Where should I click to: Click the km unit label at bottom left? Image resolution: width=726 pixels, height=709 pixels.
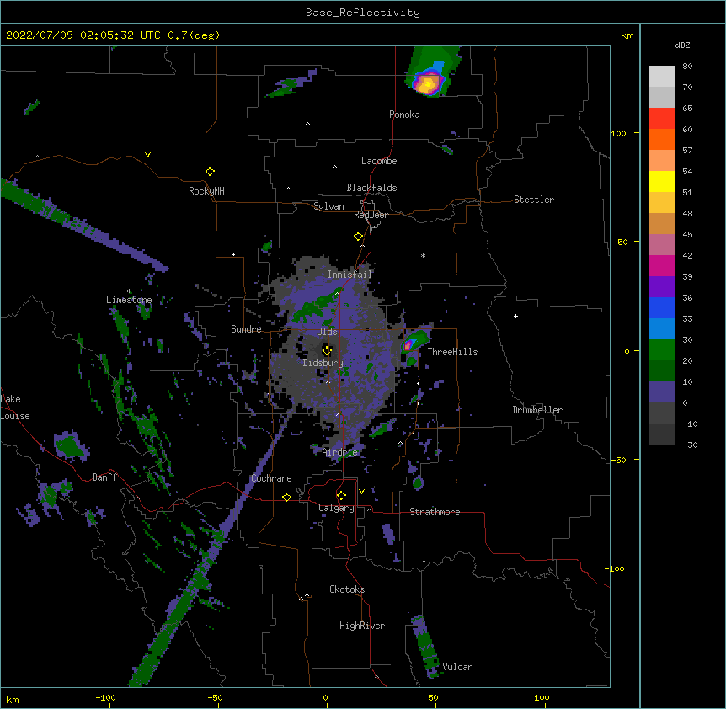[13, 700]
